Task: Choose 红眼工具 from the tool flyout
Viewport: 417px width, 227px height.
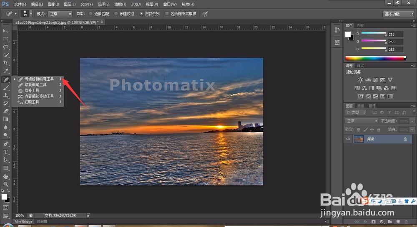Action: [32, 102]
